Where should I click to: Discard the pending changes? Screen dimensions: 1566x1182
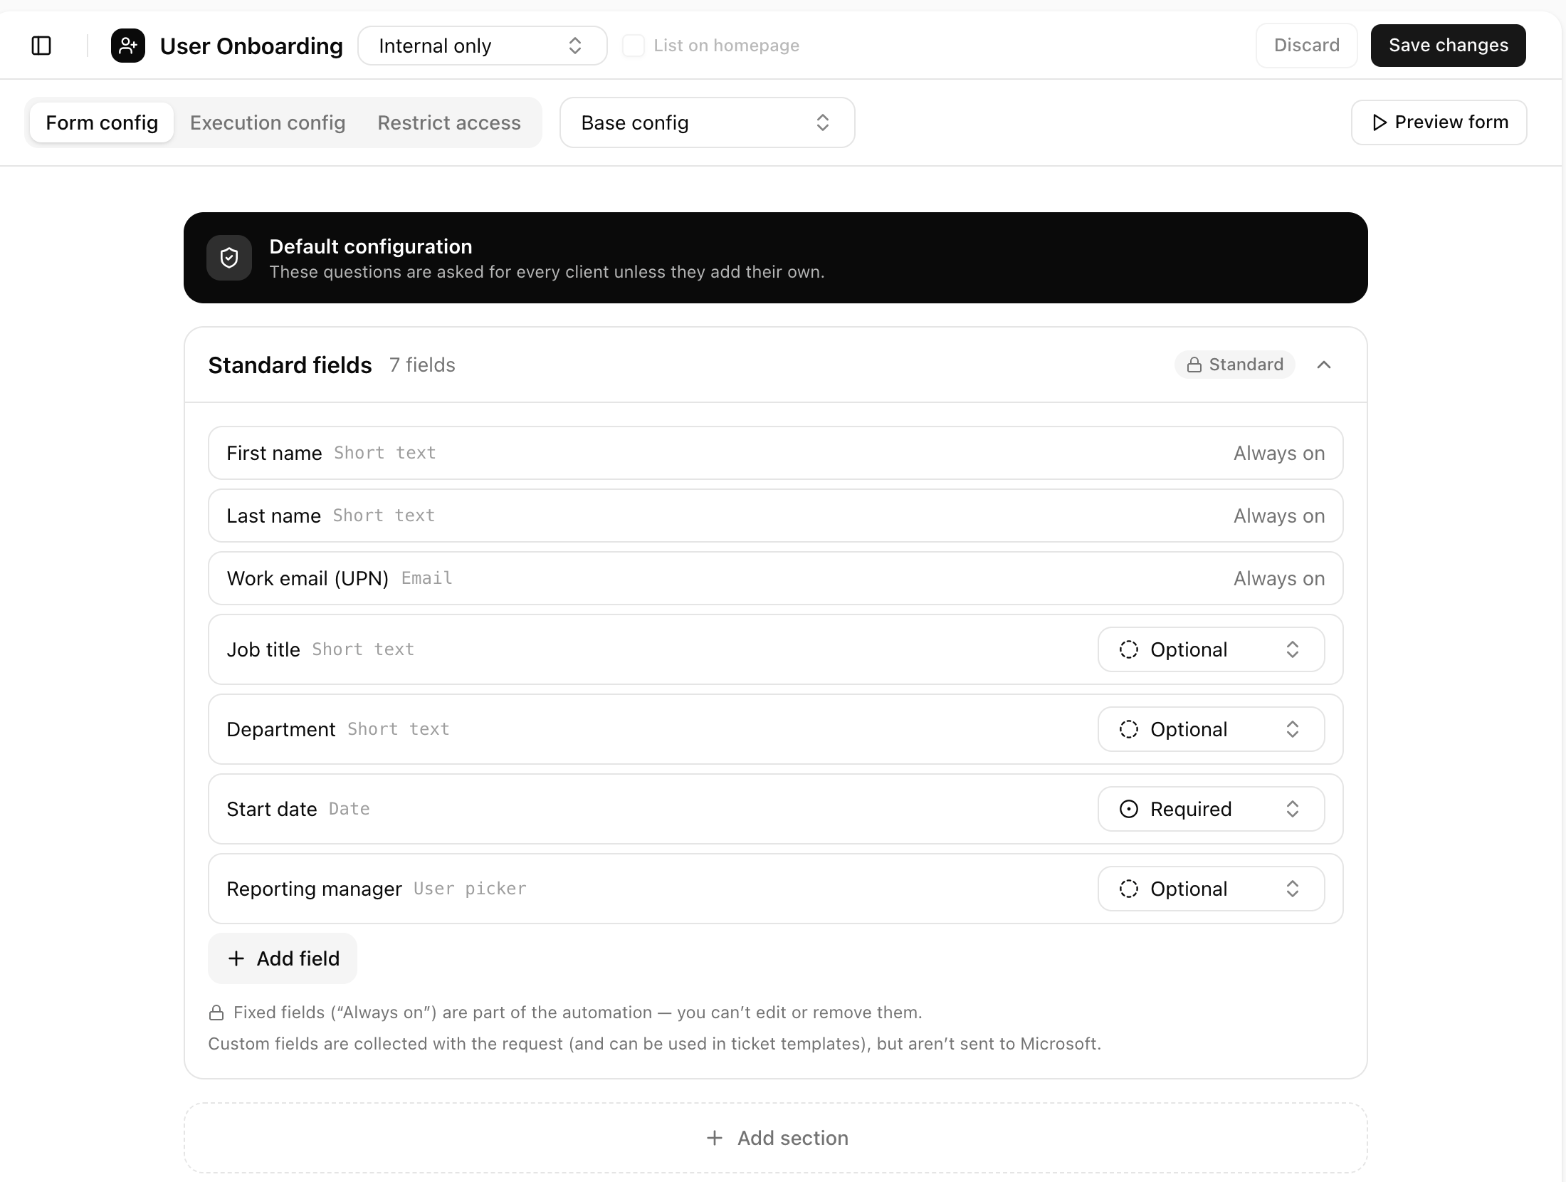tap(1307, 46)
